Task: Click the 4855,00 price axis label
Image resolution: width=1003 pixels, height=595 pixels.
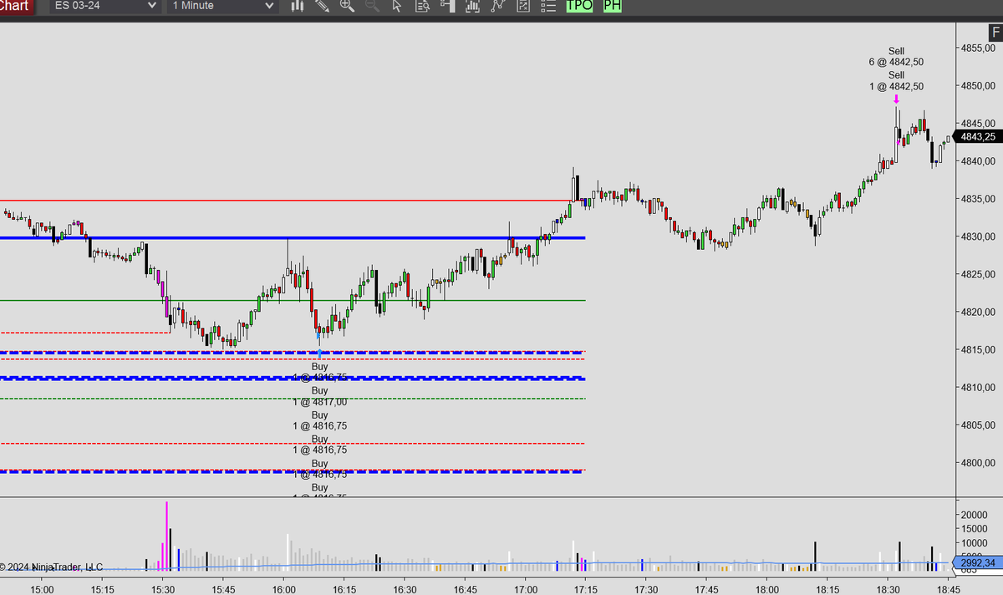Action: (977, 48)
